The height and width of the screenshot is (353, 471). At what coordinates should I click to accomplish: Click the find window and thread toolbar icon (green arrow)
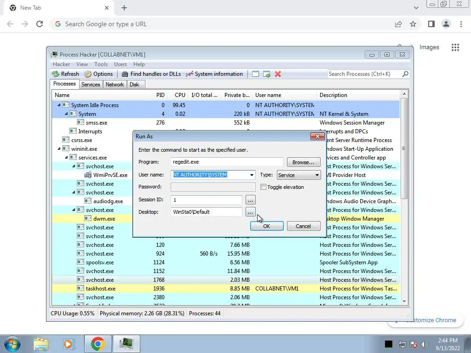266,74
